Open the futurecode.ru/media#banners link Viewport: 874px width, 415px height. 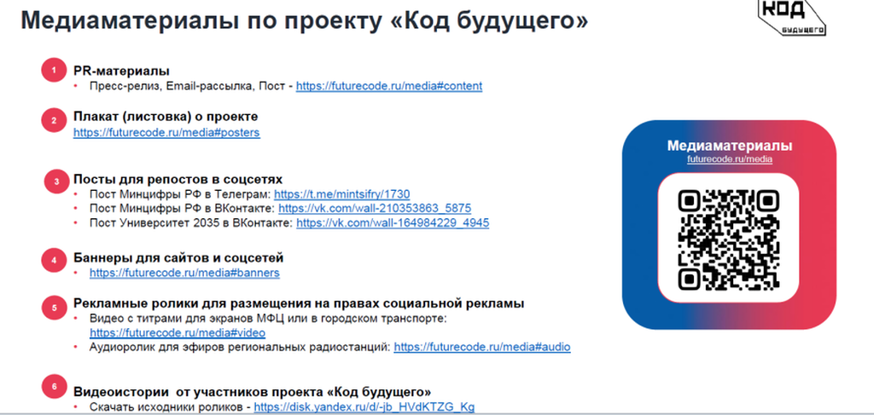(184, 274)
